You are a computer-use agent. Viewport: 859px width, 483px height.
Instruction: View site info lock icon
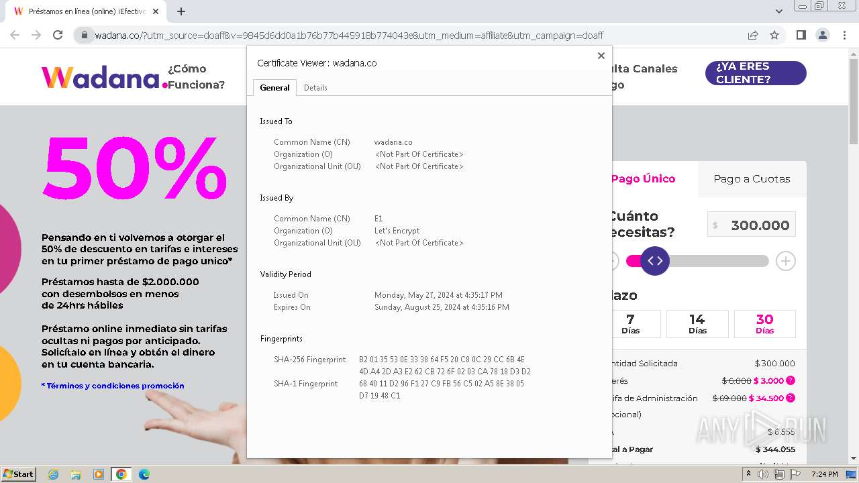[84, 36]
